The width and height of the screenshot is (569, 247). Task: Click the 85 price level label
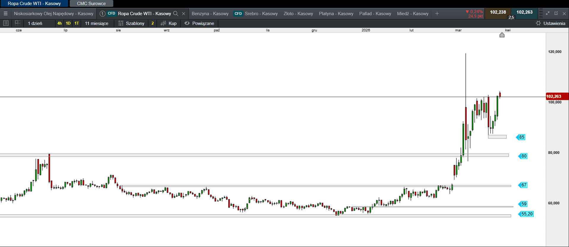point(521,137)
